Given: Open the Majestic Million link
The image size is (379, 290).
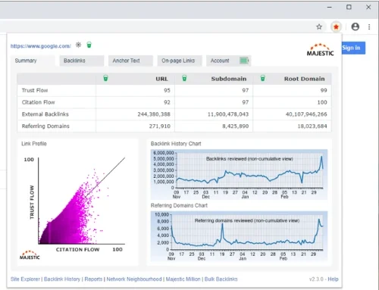Looking at the screenshot, I should coord(183,279).
